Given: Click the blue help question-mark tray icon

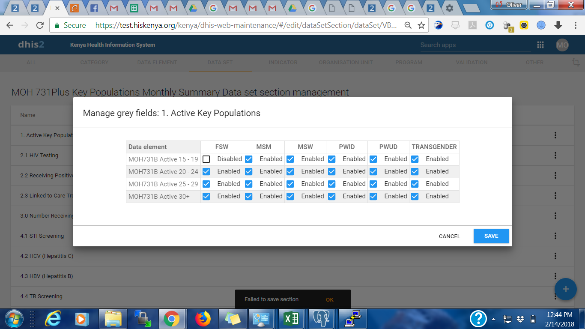Looking at the screenshot, I should [x=478, y=319].
